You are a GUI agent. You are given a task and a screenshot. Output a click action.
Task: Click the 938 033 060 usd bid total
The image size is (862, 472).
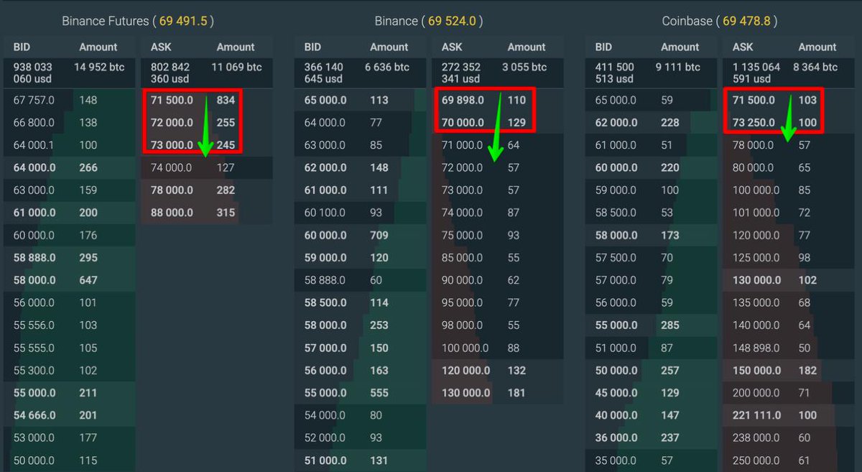[x=33, y=73]
